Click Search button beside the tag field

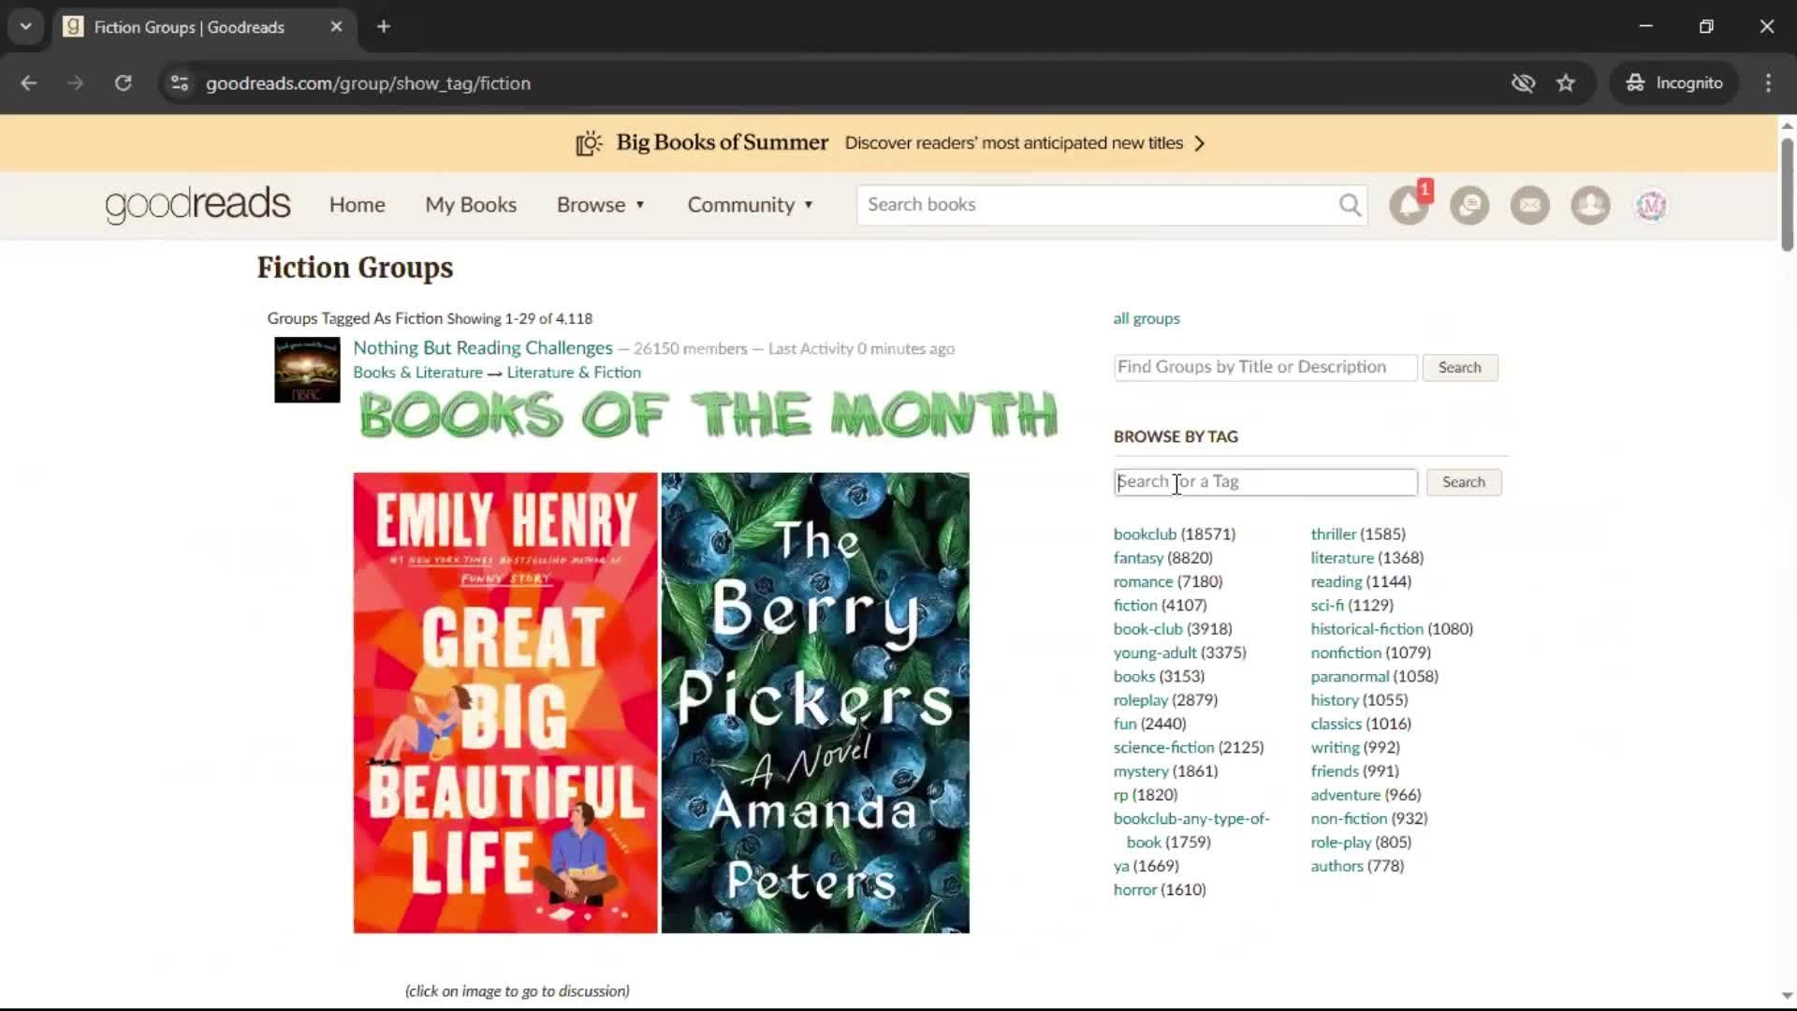click(1464, 482)
